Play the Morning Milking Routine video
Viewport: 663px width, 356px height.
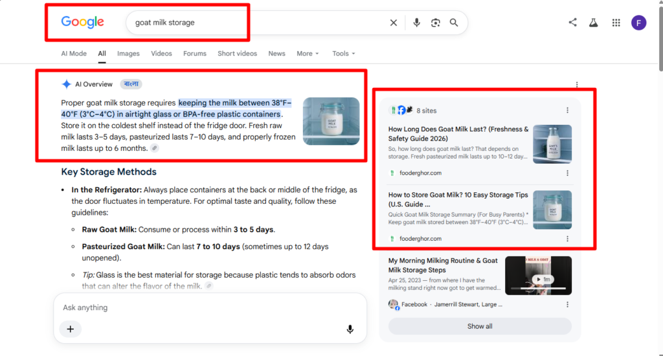click(x=538, y=276)
